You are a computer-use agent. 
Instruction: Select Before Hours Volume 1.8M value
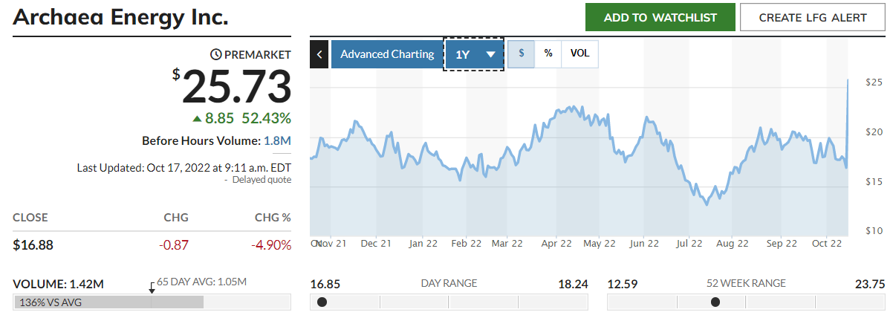[277, 140]
